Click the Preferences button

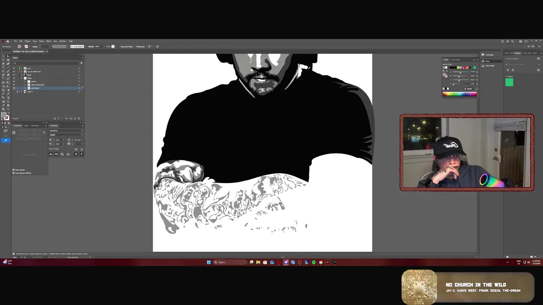(x=140, y=47)
